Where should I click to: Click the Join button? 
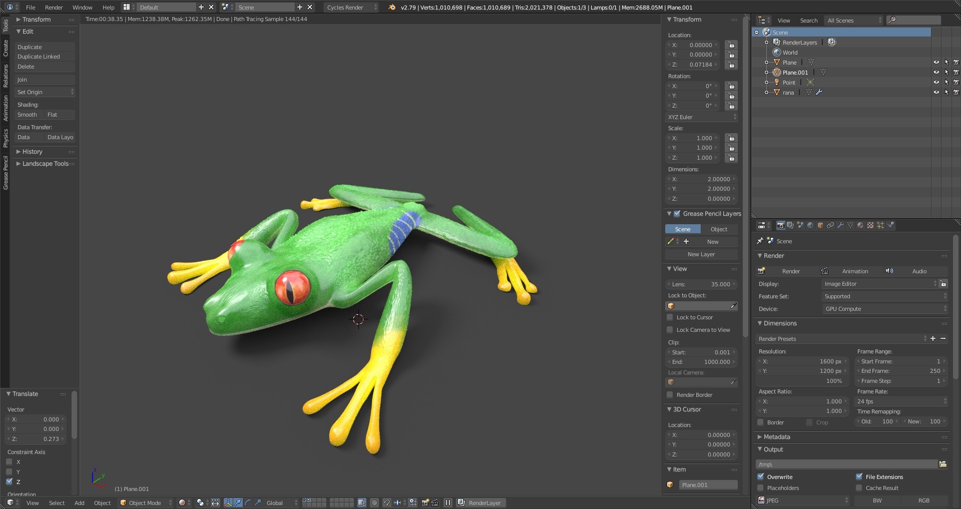click(45, 80)
